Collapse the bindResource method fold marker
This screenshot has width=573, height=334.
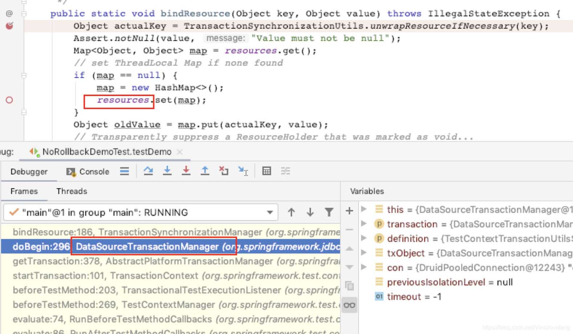pyautogui.click(x=24, y=14)
